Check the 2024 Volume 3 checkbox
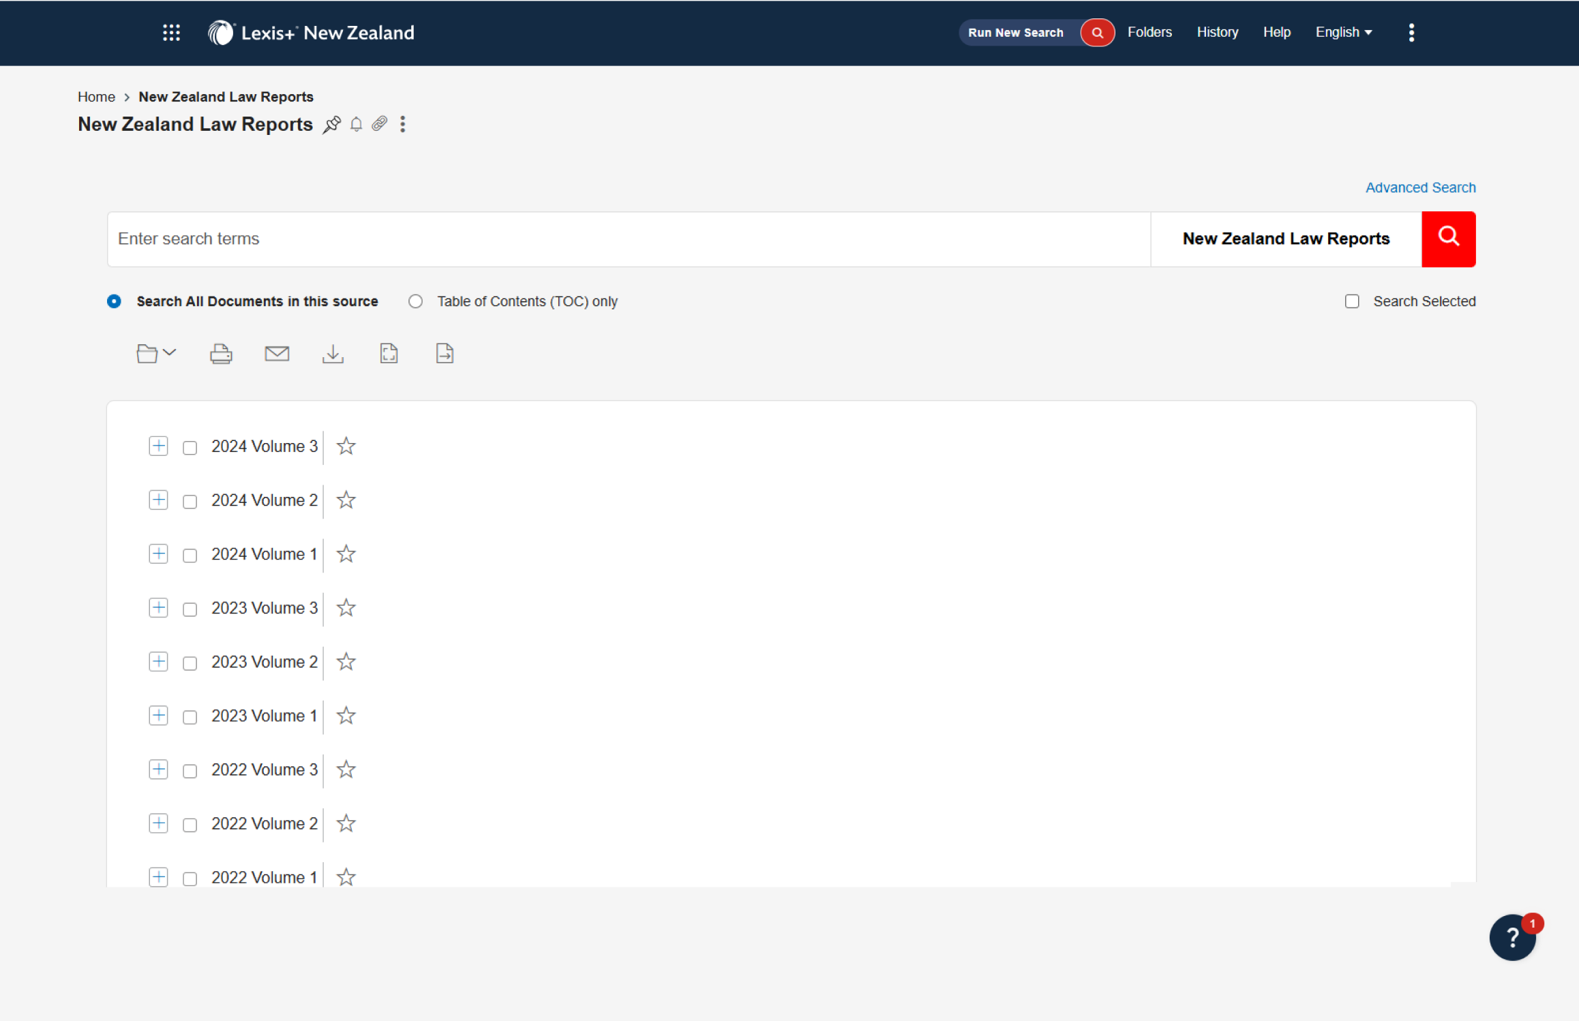Viewport: 1579px width, 1021px height. (190, 448)
